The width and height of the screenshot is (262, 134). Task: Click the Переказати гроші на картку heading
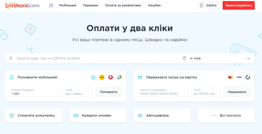coord(172,77)
